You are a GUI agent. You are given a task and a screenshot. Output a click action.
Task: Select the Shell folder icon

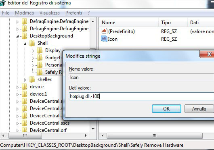(x=32, y=43)
